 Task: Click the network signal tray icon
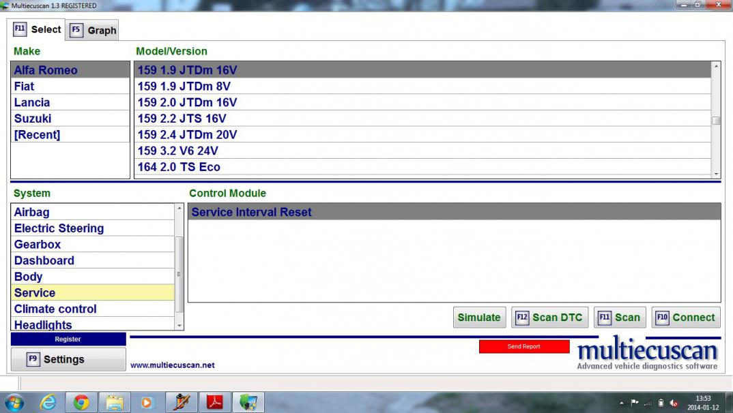click(x=648, y=403)
